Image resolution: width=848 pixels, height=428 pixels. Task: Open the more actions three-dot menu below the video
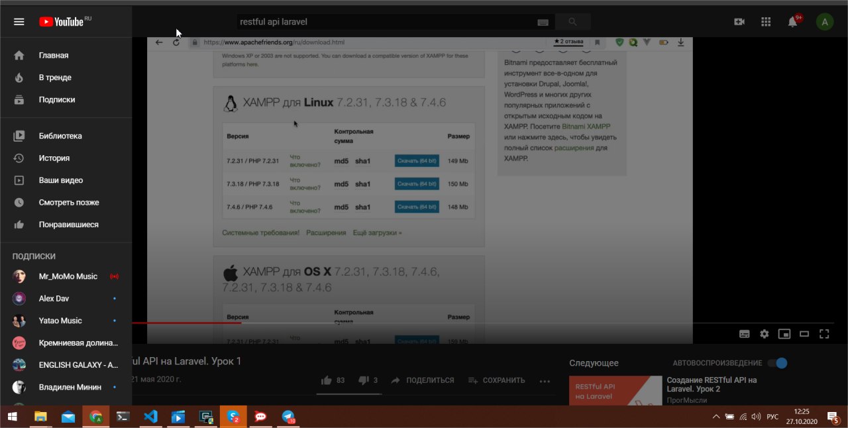tap(545, 381)
